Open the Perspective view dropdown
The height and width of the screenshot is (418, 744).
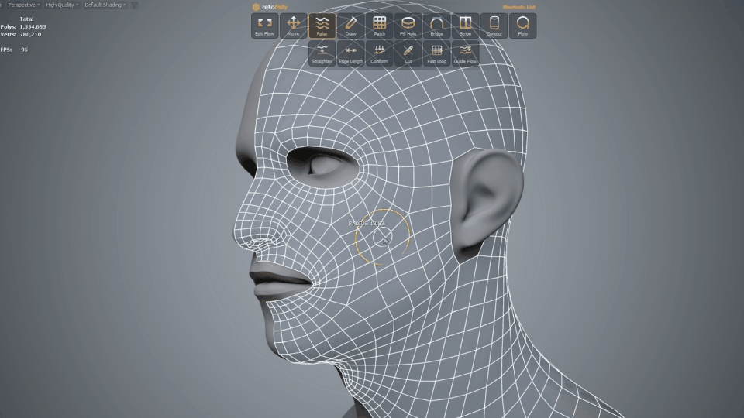point(24,5)
